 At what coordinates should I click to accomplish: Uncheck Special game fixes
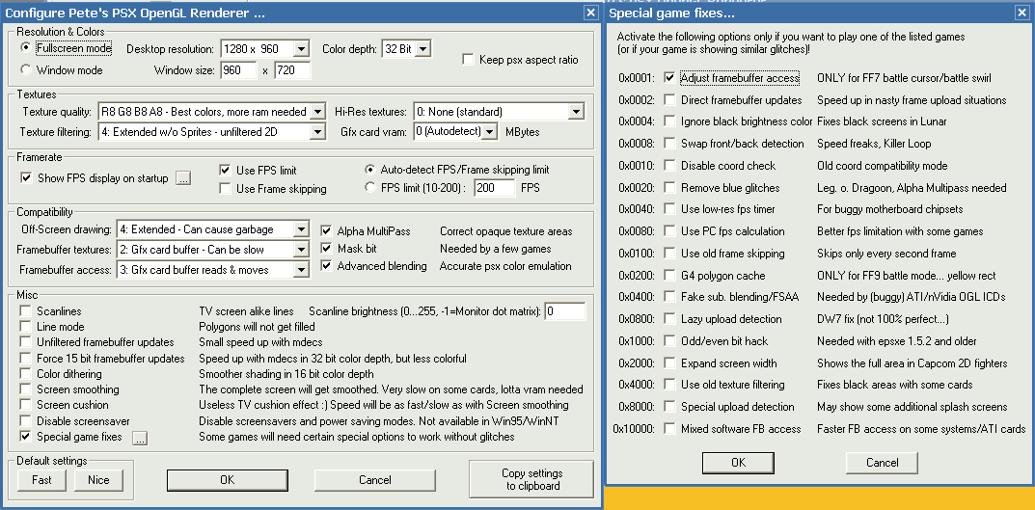(26, 436)
